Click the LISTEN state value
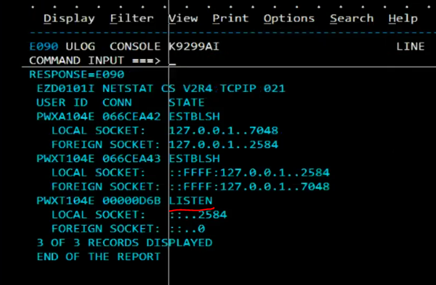Image resolution: width=436 pixels, height=285 pixels. [x=191, y=201]
